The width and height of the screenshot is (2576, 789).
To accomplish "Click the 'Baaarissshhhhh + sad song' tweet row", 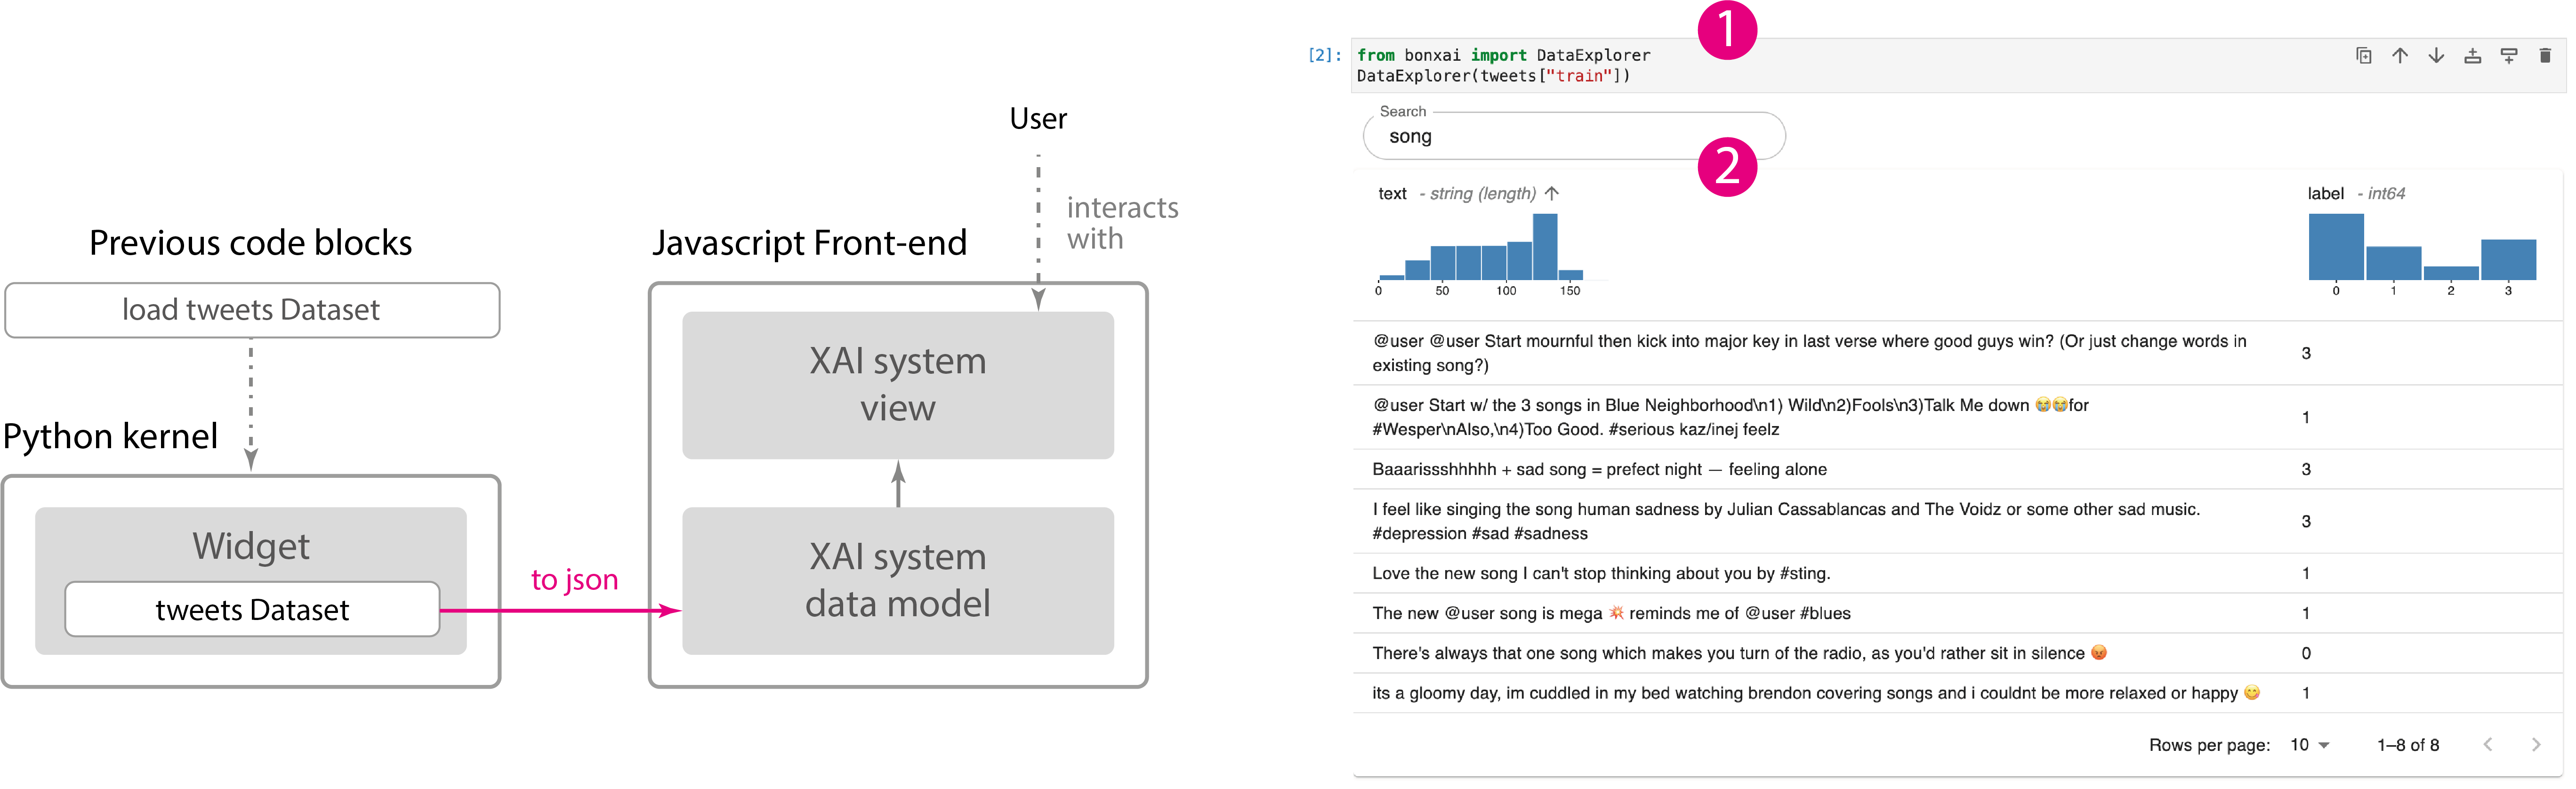I will tap(1598, 469).
